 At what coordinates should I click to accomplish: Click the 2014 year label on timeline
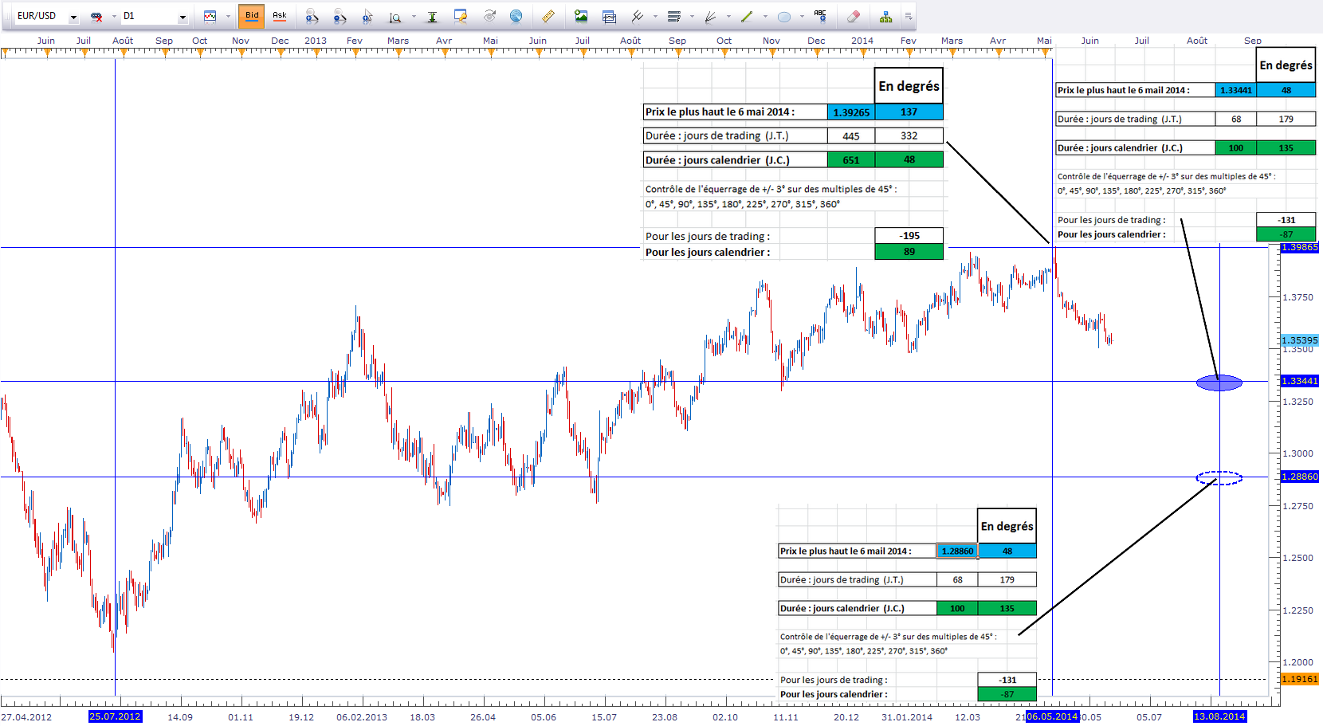862,41
